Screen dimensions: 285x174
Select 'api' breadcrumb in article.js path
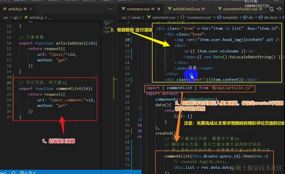pos(16,18)
